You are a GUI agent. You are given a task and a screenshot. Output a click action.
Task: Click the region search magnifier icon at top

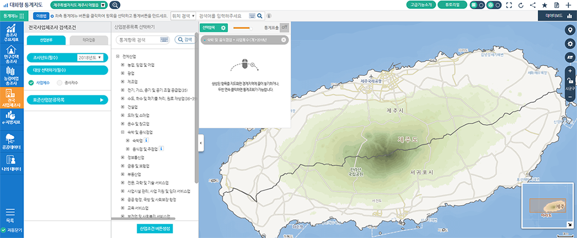[x=115, y=5]
